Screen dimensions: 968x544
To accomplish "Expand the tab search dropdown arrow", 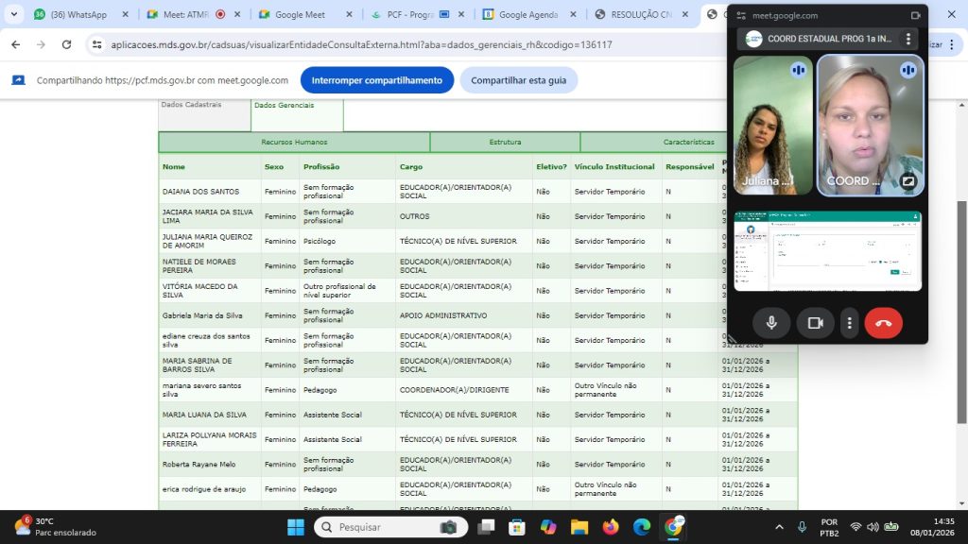I will tap(14, 15).
